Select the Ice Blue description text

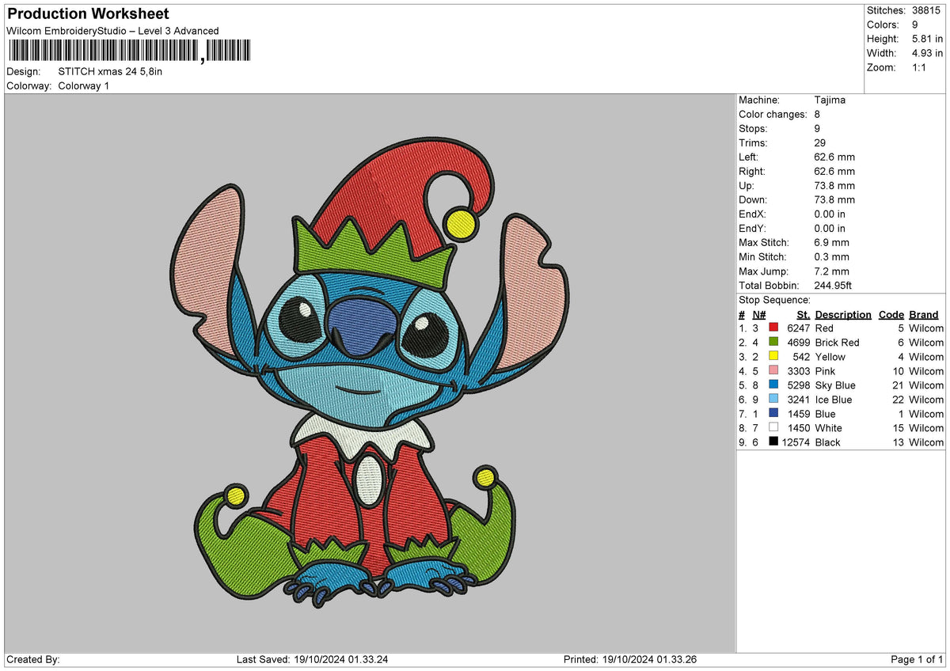coord(834,399)
